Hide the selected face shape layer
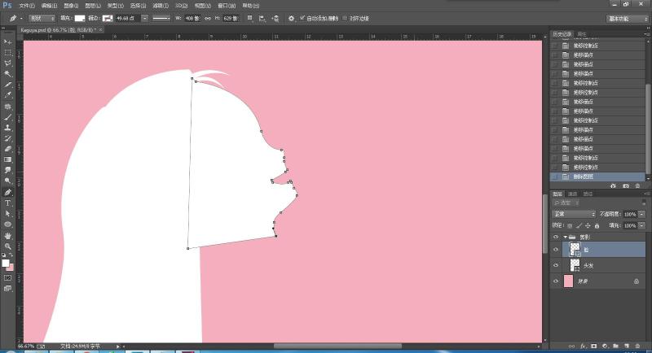Screen dimensions: 652x353 click(556, 250)
